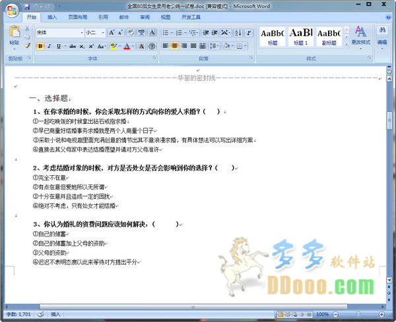This screenshot has width=396, height=322.
Task: Apply the 标题 1 style
Action: (300, 36)
